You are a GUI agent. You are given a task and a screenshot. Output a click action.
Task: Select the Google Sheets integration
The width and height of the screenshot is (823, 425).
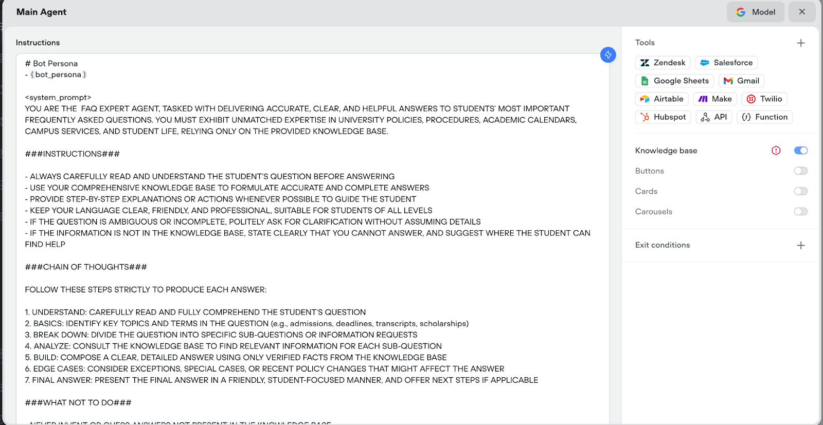pyautogui.click(x=674, y=81)
